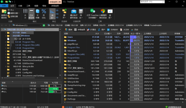Screen dimensions: 186x108
Task: Expand the Windows folder in tree
Action: [6, 36]
